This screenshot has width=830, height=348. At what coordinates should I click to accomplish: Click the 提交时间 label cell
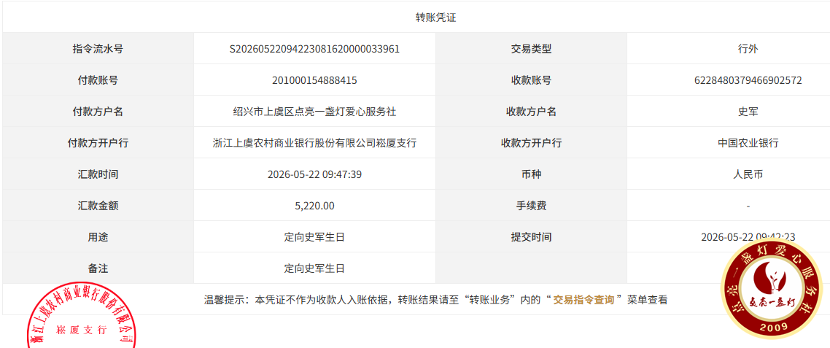point(531,237)
